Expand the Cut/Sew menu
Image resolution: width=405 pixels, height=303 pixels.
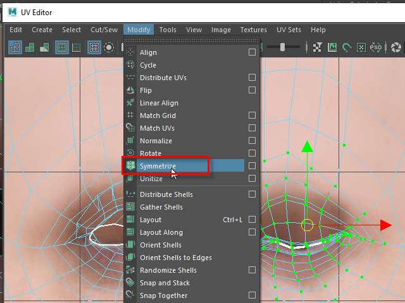104,30
